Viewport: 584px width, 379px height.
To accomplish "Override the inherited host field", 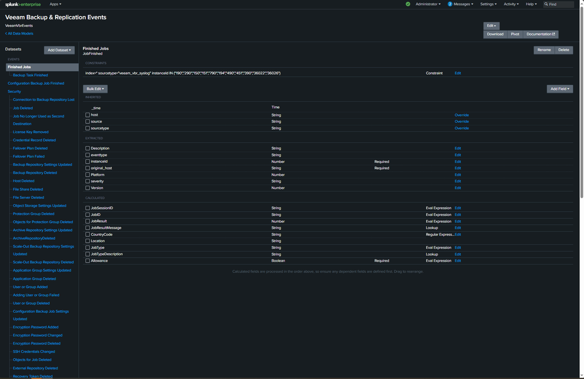I will click(461, 115).
